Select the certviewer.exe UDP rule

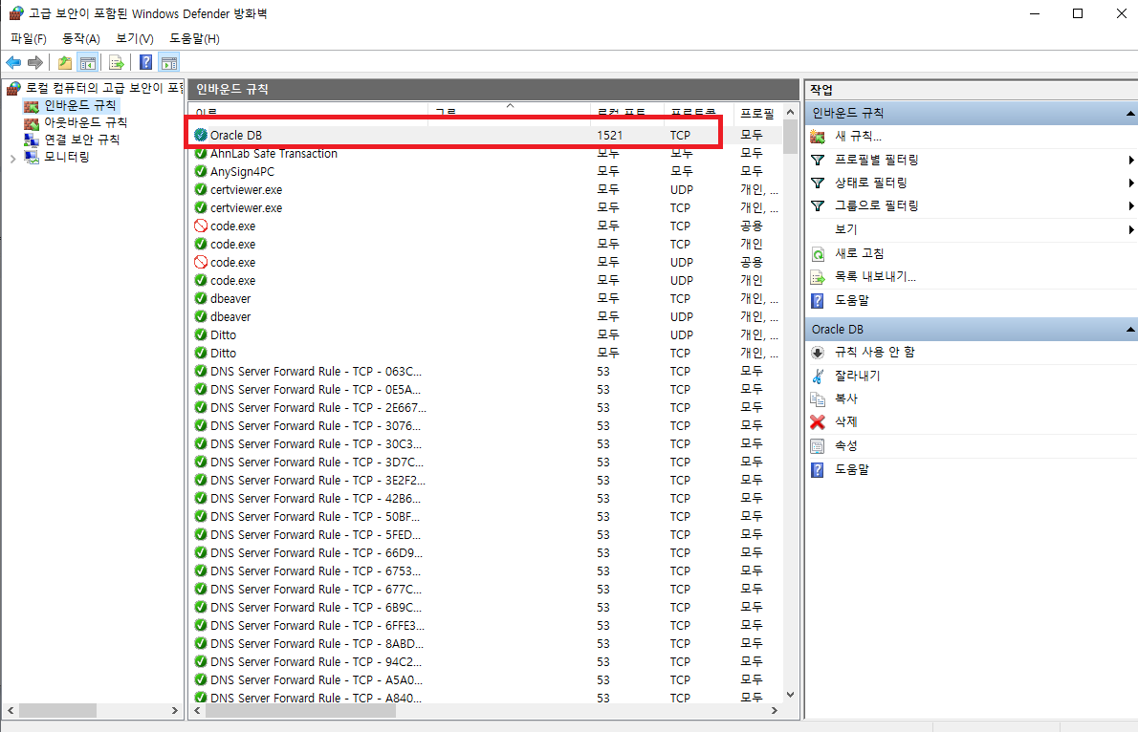pos(485,189)
